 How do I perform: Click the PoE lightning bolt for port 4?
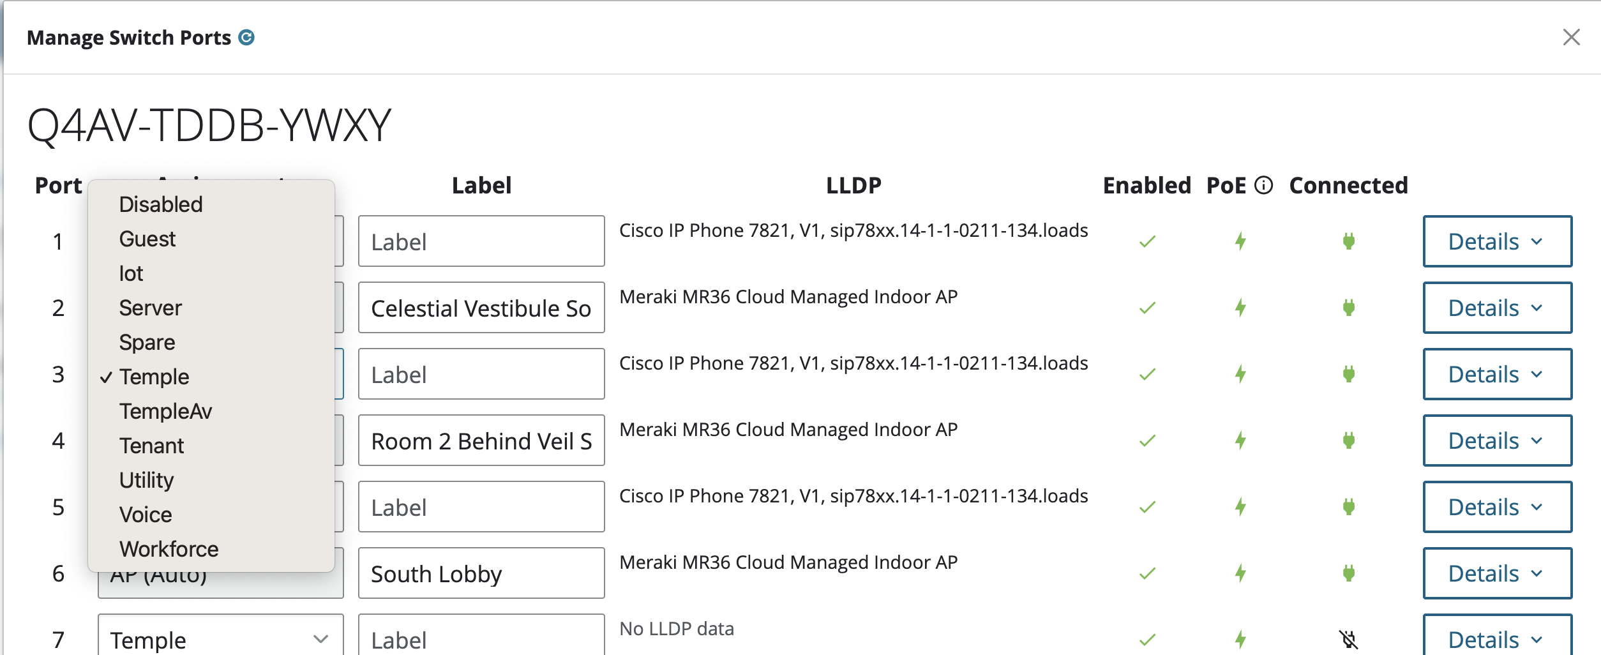point(1240,440)
